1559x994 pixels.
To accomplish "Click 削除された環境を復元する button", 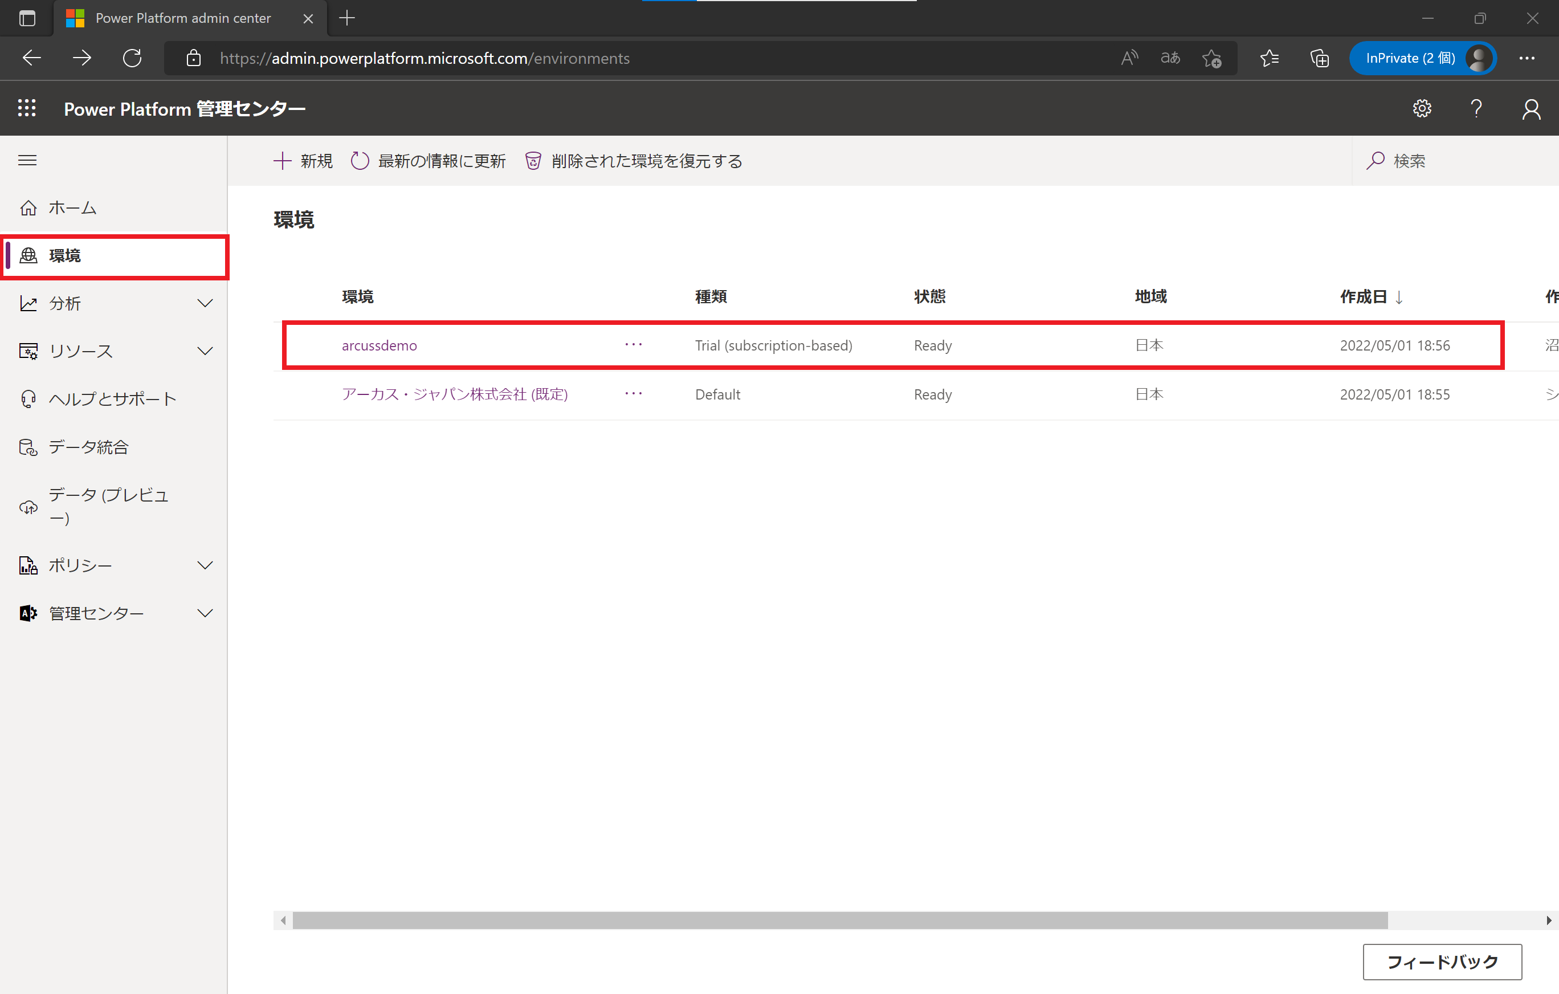I will pyautogui.click(x=634, y=161).
